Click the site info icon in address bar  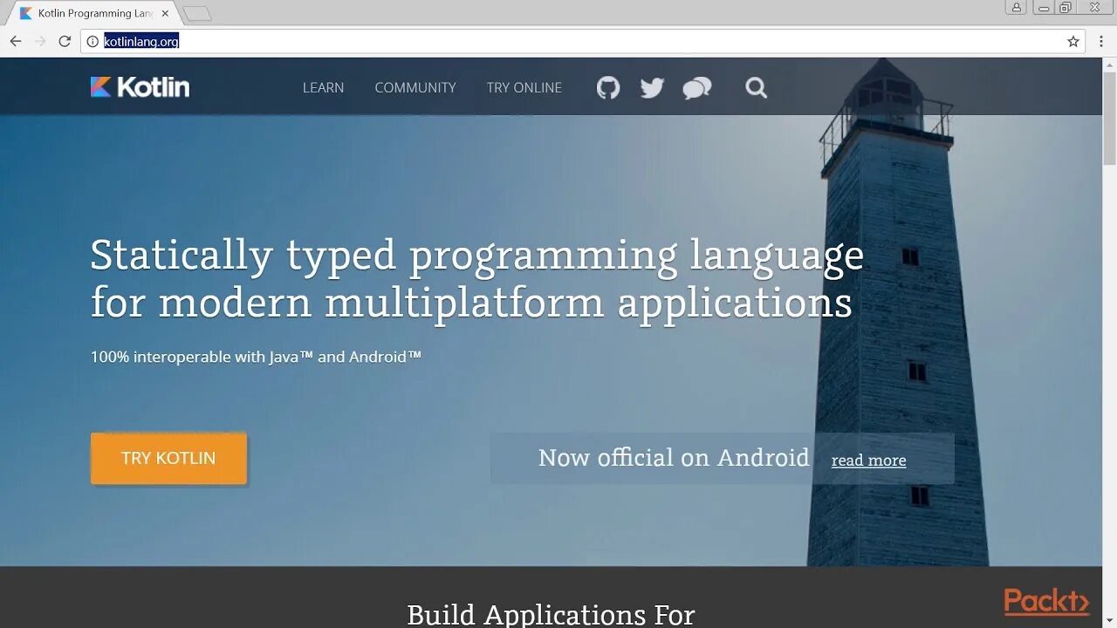tap(93, 41)
